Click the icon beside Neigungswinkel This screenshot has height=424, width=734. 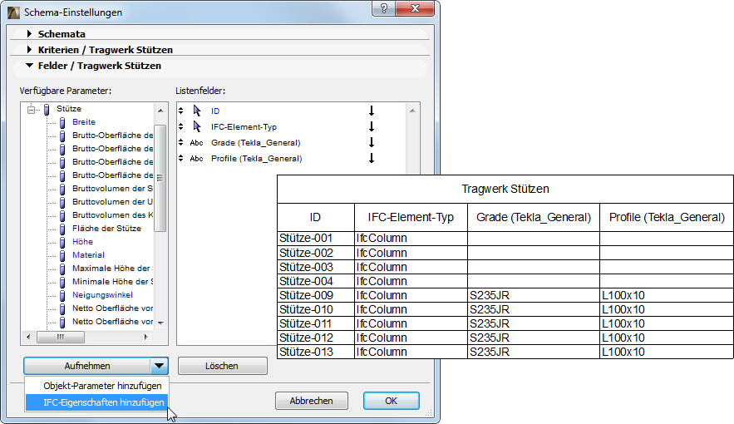pos(62,296)
